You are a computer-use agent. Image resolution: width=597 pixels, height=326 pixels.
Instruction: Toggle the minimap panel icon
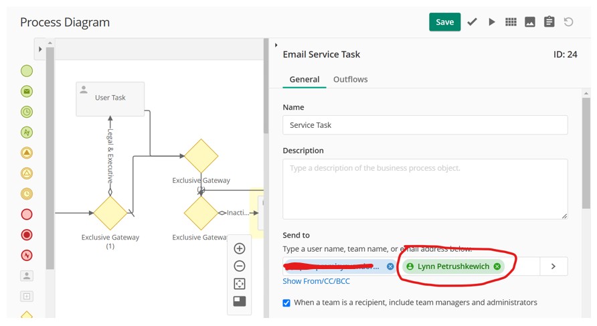240,301
